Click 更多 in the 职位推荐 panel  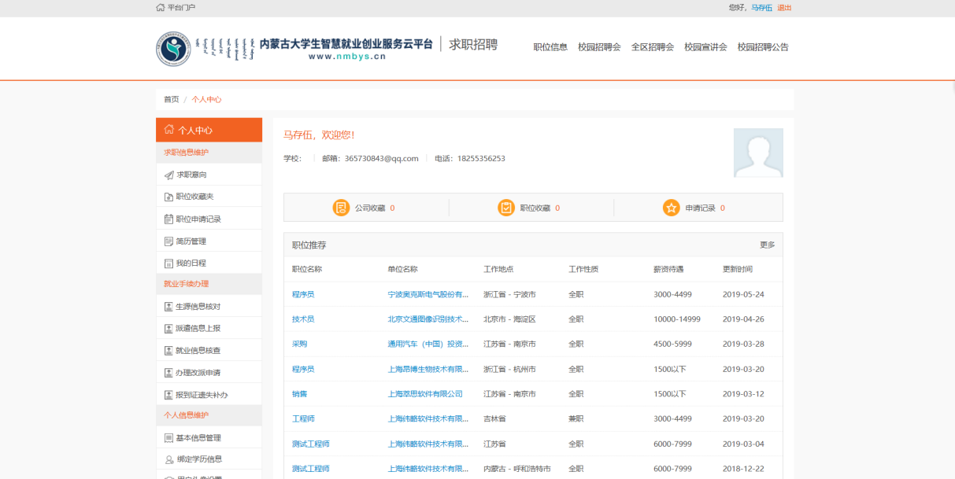click(767, 245)
